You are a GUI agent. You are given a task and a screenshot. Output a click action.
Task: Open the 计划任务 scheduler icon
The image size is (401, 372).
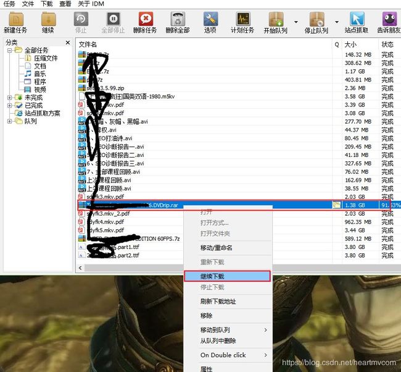(x=242, y=22)
